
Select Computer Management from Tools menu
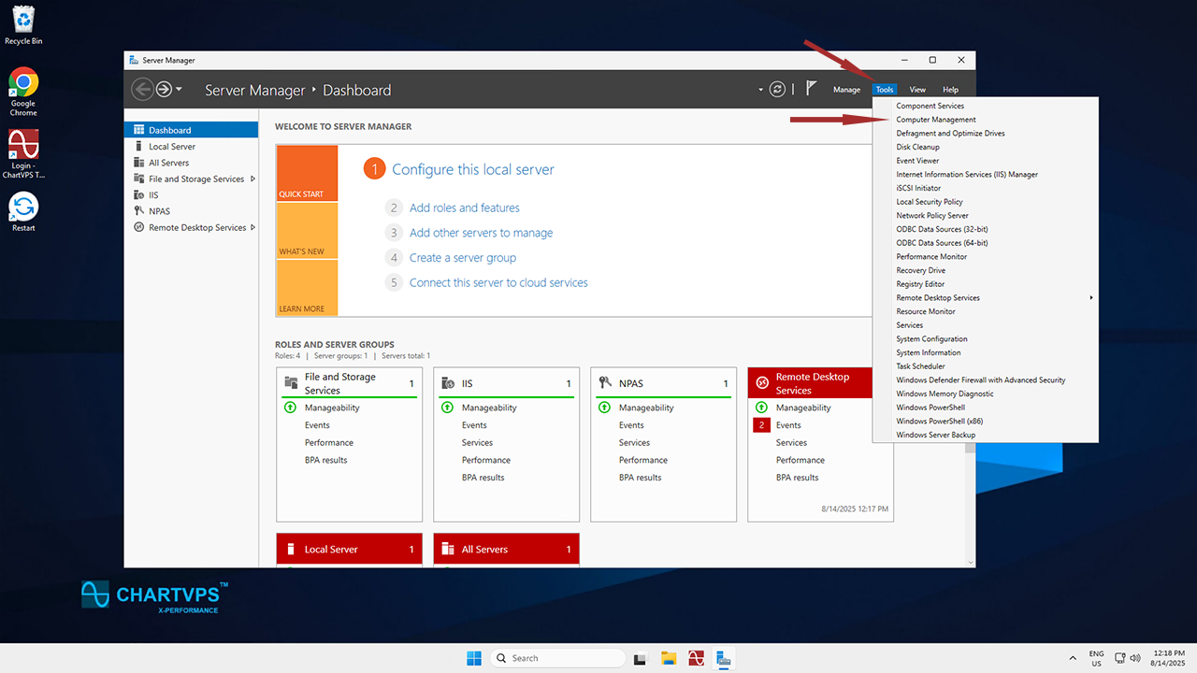click(936, 120)
